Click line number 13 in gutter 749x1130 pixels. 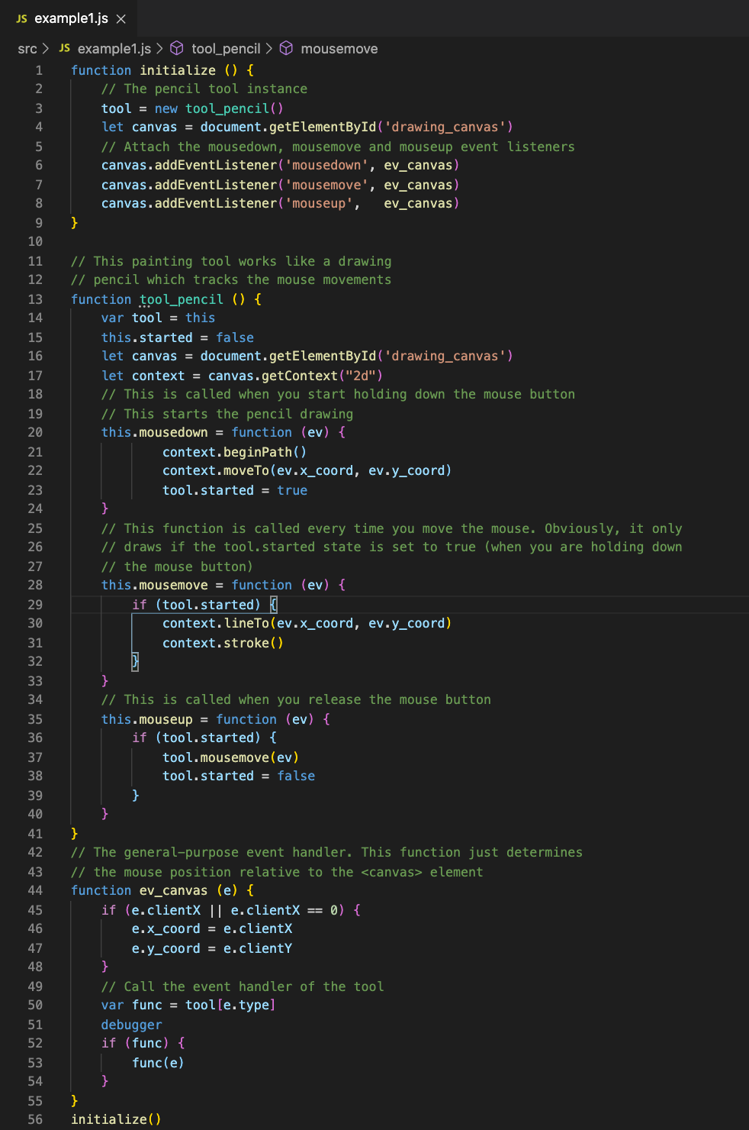point(35,299)
